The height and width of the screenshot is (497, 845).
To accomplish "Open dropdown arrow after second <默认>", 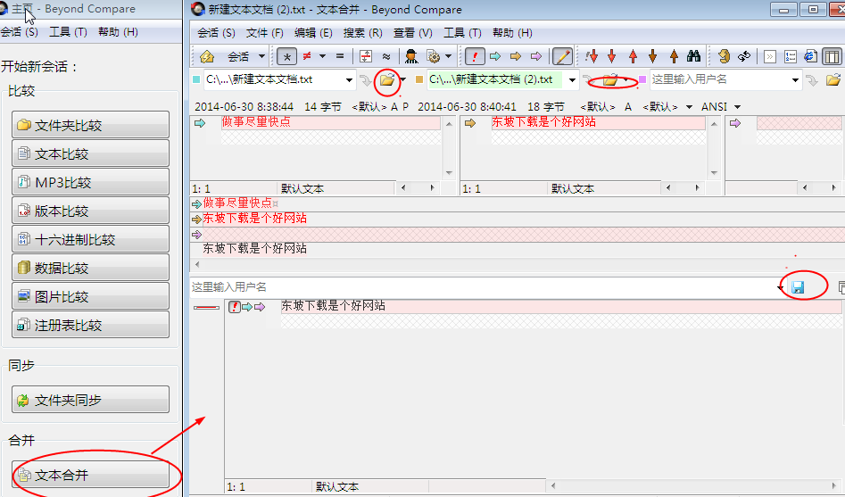I will tap(689, 107).
